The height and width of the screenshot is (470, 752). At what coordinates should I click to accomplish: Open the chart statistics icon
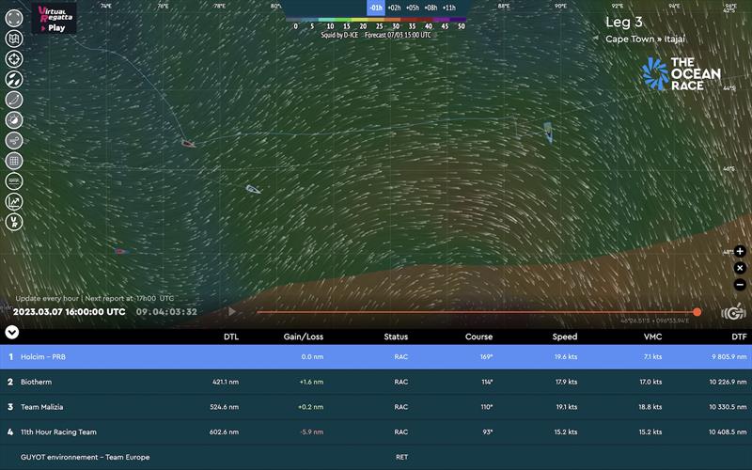tap(14, 201)
